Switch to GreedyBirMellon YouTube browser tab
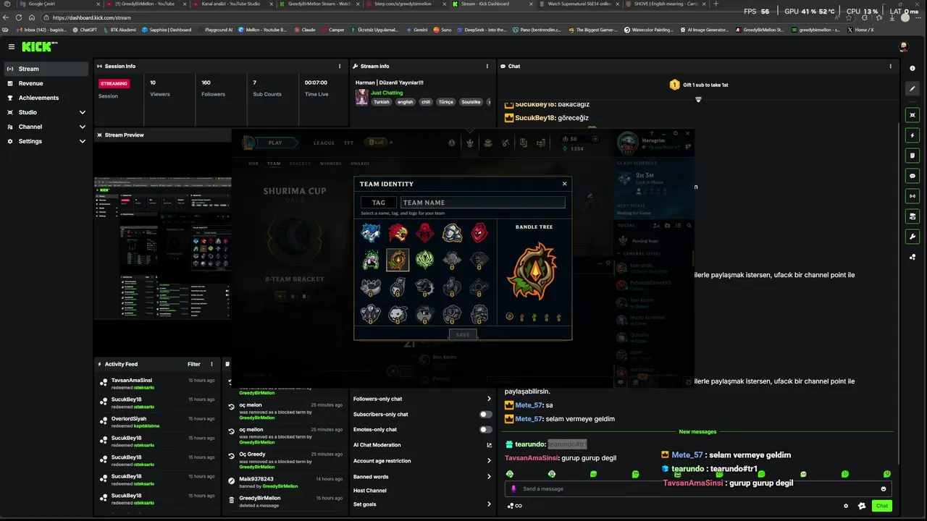 (x=145, y=4)
